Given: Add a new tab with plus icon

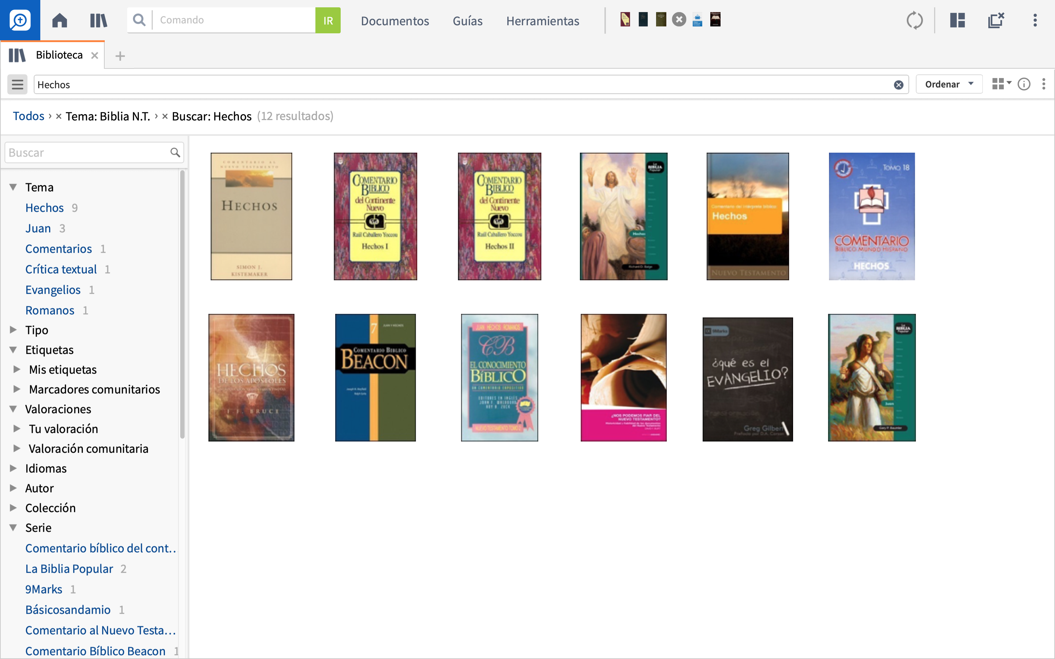Looking at the screenshot, I should point(120,56).
